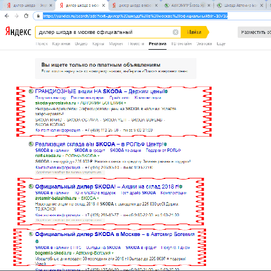Screen dimensions: 271x271
Task: Reload the page with refresh icon
Action: coord(26,16)
